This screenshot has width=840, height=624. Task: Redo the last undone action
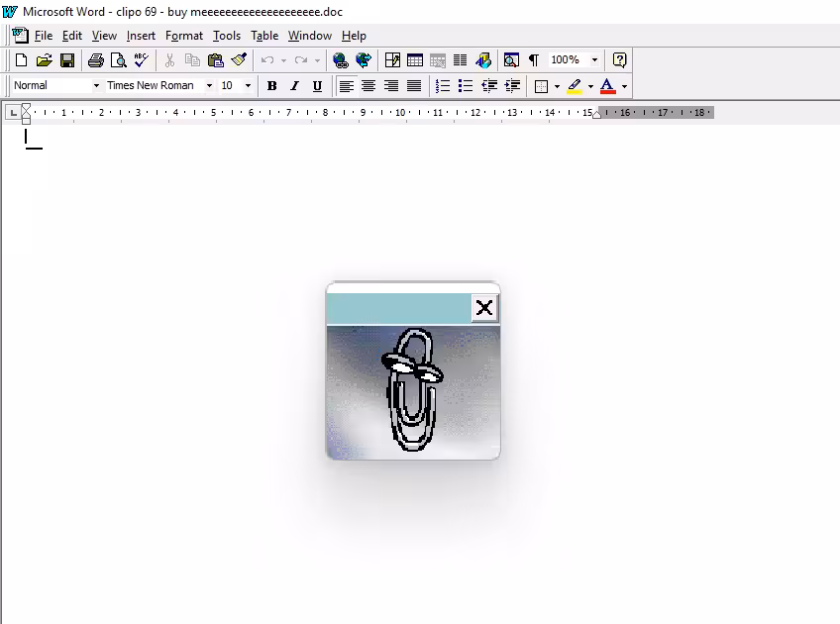[301, 60]
